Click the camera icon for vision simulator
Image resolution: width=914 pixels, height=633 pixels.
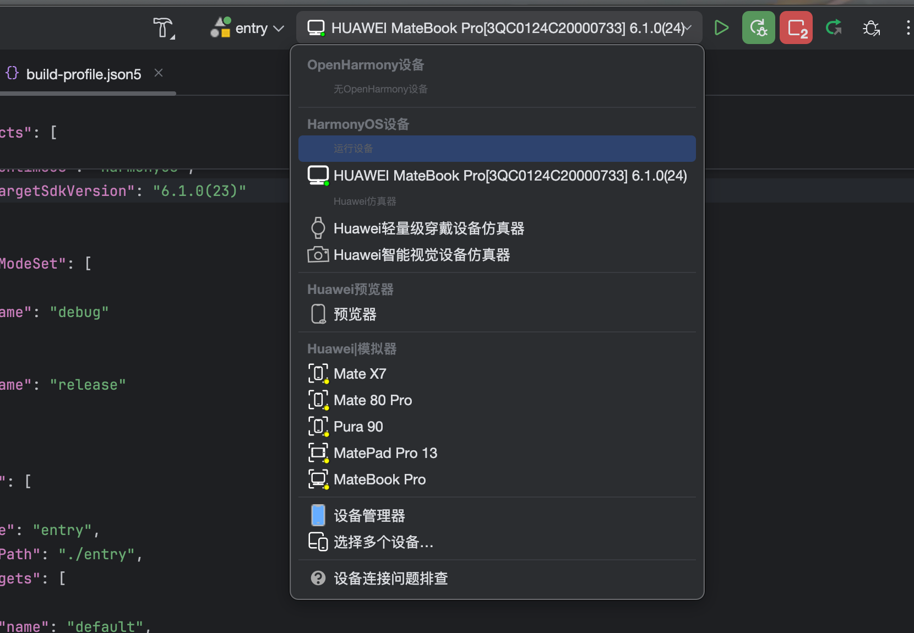pyautogui.click(x=318, y=254)
